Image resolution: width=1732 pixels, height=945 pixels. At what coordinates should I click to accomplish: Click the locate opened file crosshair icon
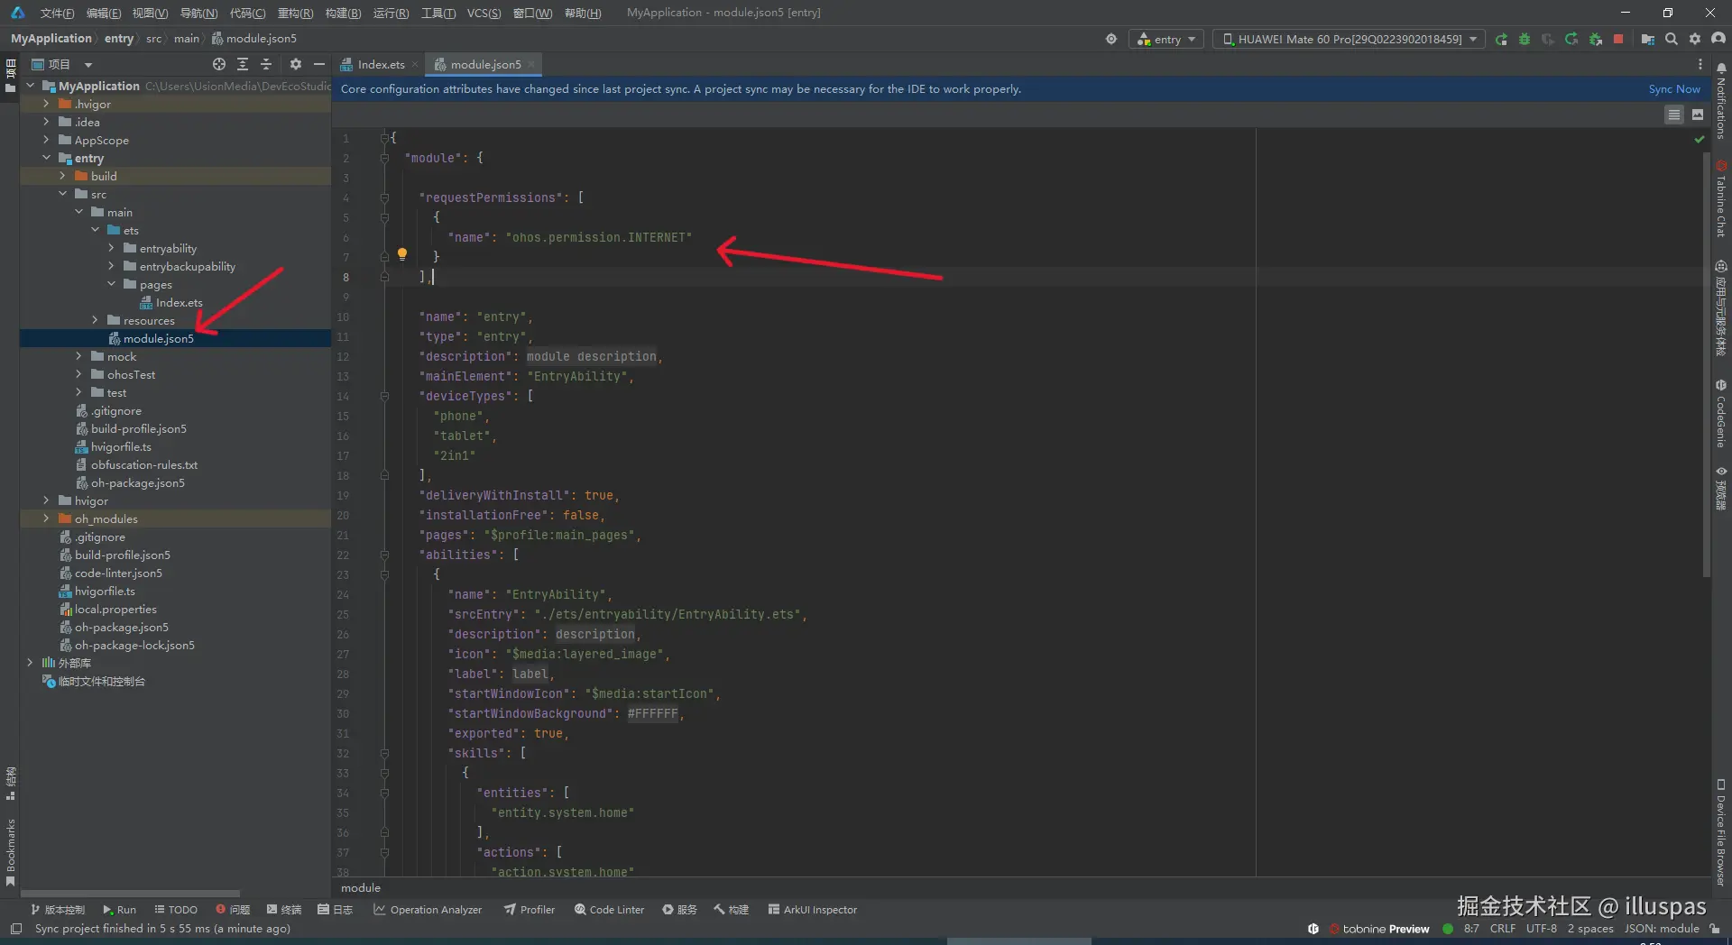coord(218,64)
